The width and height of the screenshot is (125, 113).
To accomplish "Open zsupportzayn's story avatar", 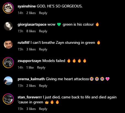I will coord(8,63).
